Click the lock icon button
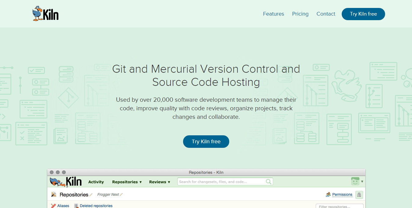412x208 pixels. (x=359, y=195)
